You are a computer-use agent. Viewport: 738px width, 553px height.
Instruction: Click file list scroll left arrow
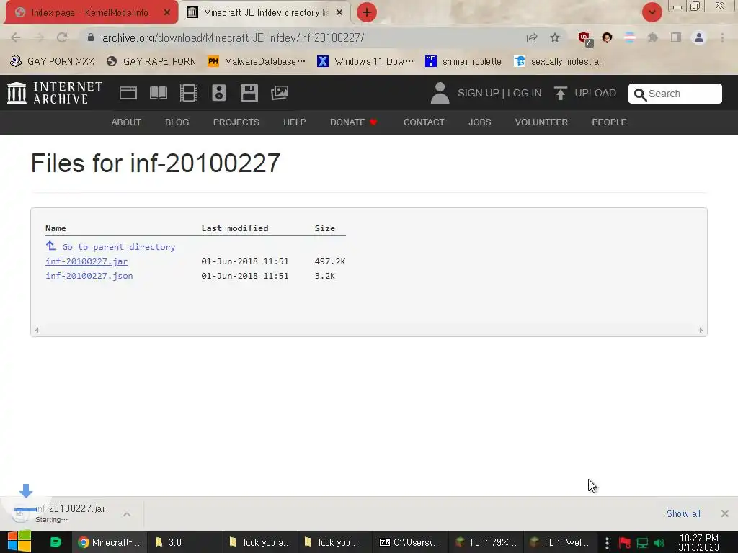click(37, 330)
